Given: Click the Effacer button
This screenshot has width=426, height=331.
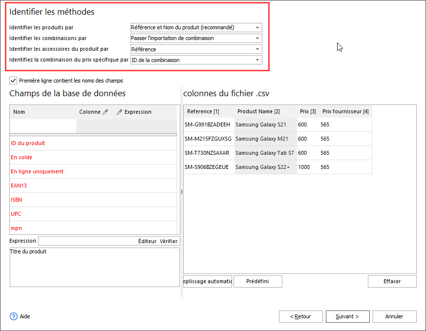Looking at the screenshot, I should [x=392, y=281].
